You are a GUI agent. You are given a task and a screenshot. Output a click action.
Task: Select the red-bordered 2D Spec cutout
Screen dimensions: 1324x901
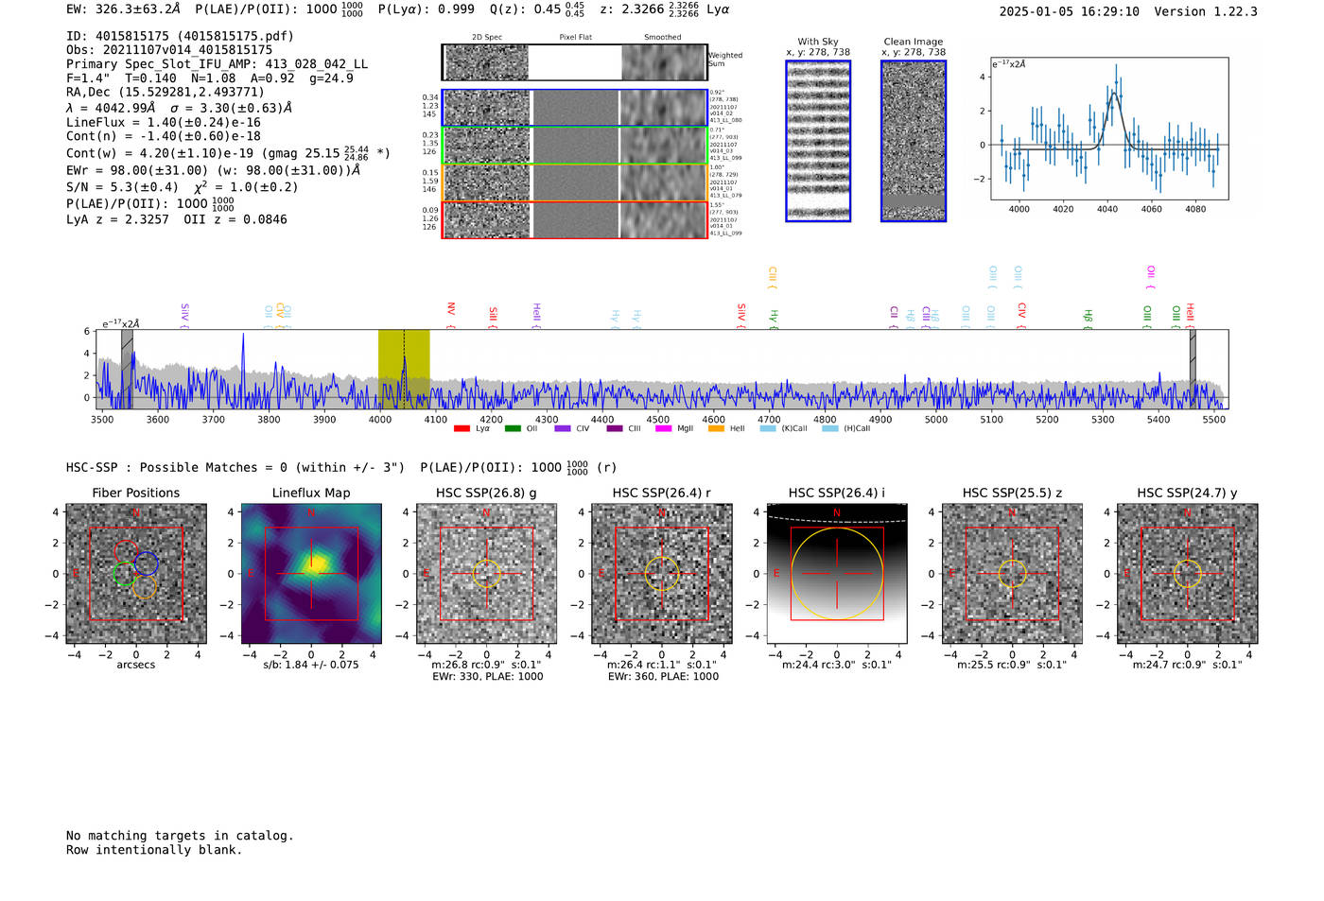tap(487, 219)
